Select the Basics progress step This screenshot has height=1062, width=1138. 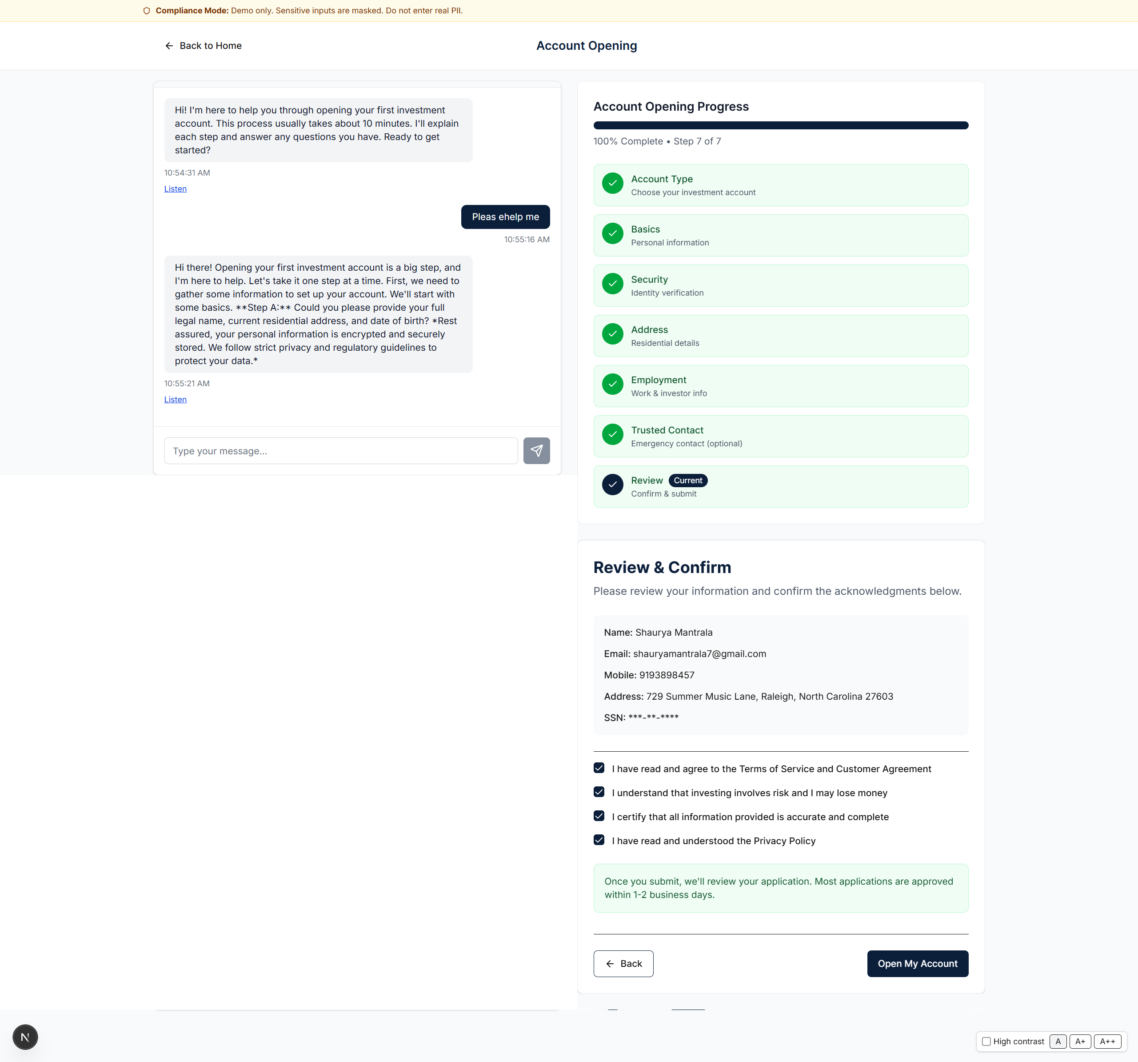(x=780, y=236)
